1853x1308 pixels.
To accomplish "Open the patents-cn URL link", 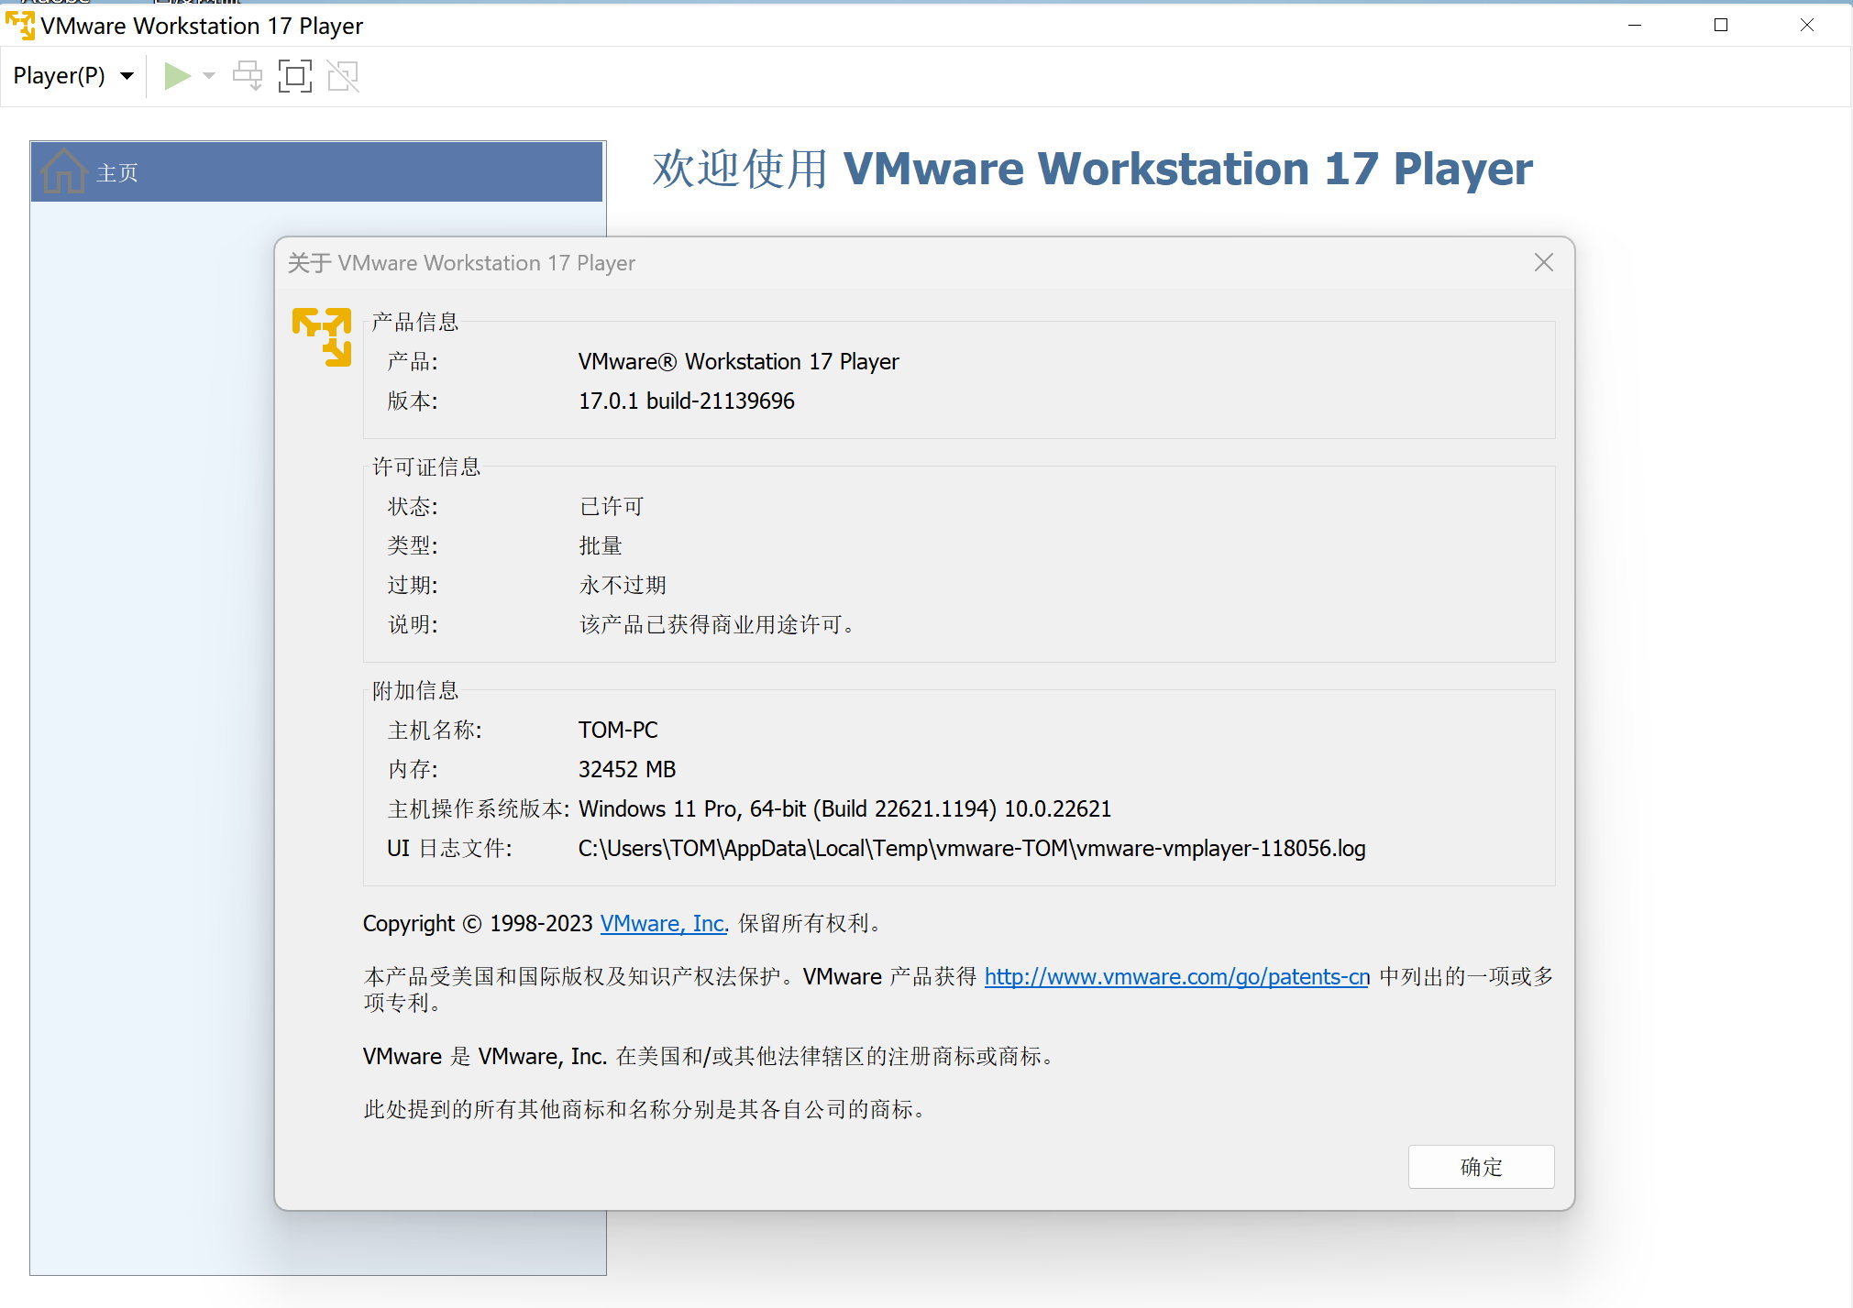I will tap(1176, 977).
